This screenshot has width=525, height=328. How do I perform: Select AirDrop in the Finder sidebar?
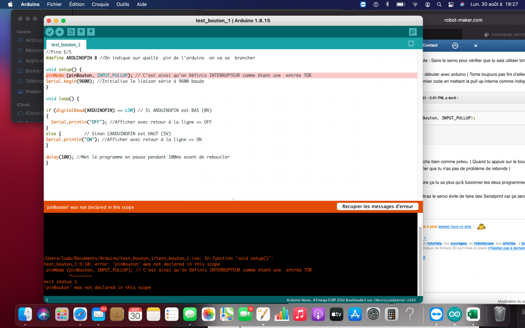[x=30, y=40]
